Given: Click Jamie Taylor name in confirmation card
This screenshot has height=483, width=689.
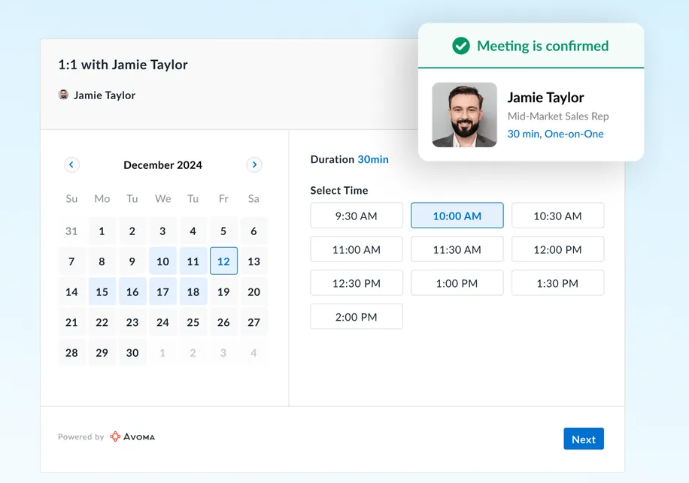Looking at the screenshot, I should click(546, 98).
